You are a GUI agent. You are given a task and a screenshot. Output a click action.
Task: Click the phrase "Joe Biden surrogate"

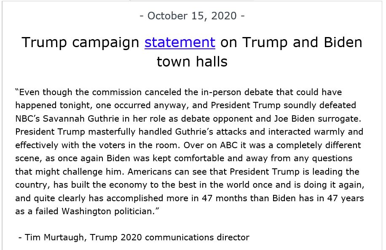tap(318, 119)
